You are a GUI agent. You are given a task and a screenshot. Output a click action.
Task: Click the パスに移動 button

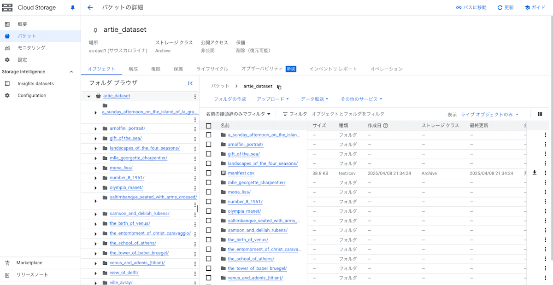click(471, 8)
